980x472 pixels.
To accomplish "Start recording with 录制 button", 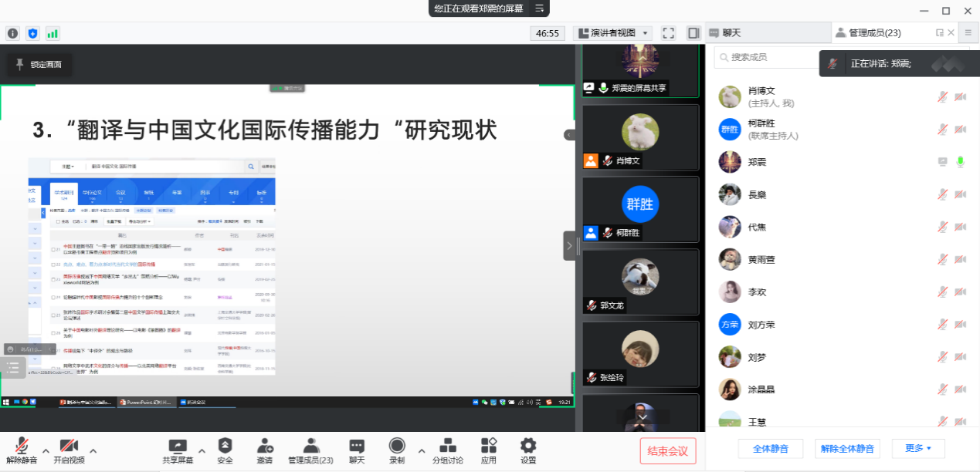I will coord(397,447).
